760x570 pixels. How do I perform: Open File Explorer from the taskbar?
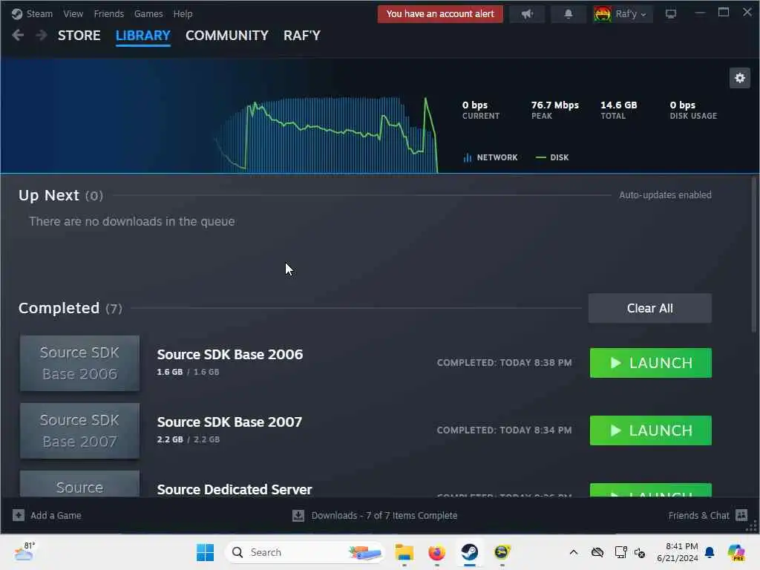click(x=404, y=552)
